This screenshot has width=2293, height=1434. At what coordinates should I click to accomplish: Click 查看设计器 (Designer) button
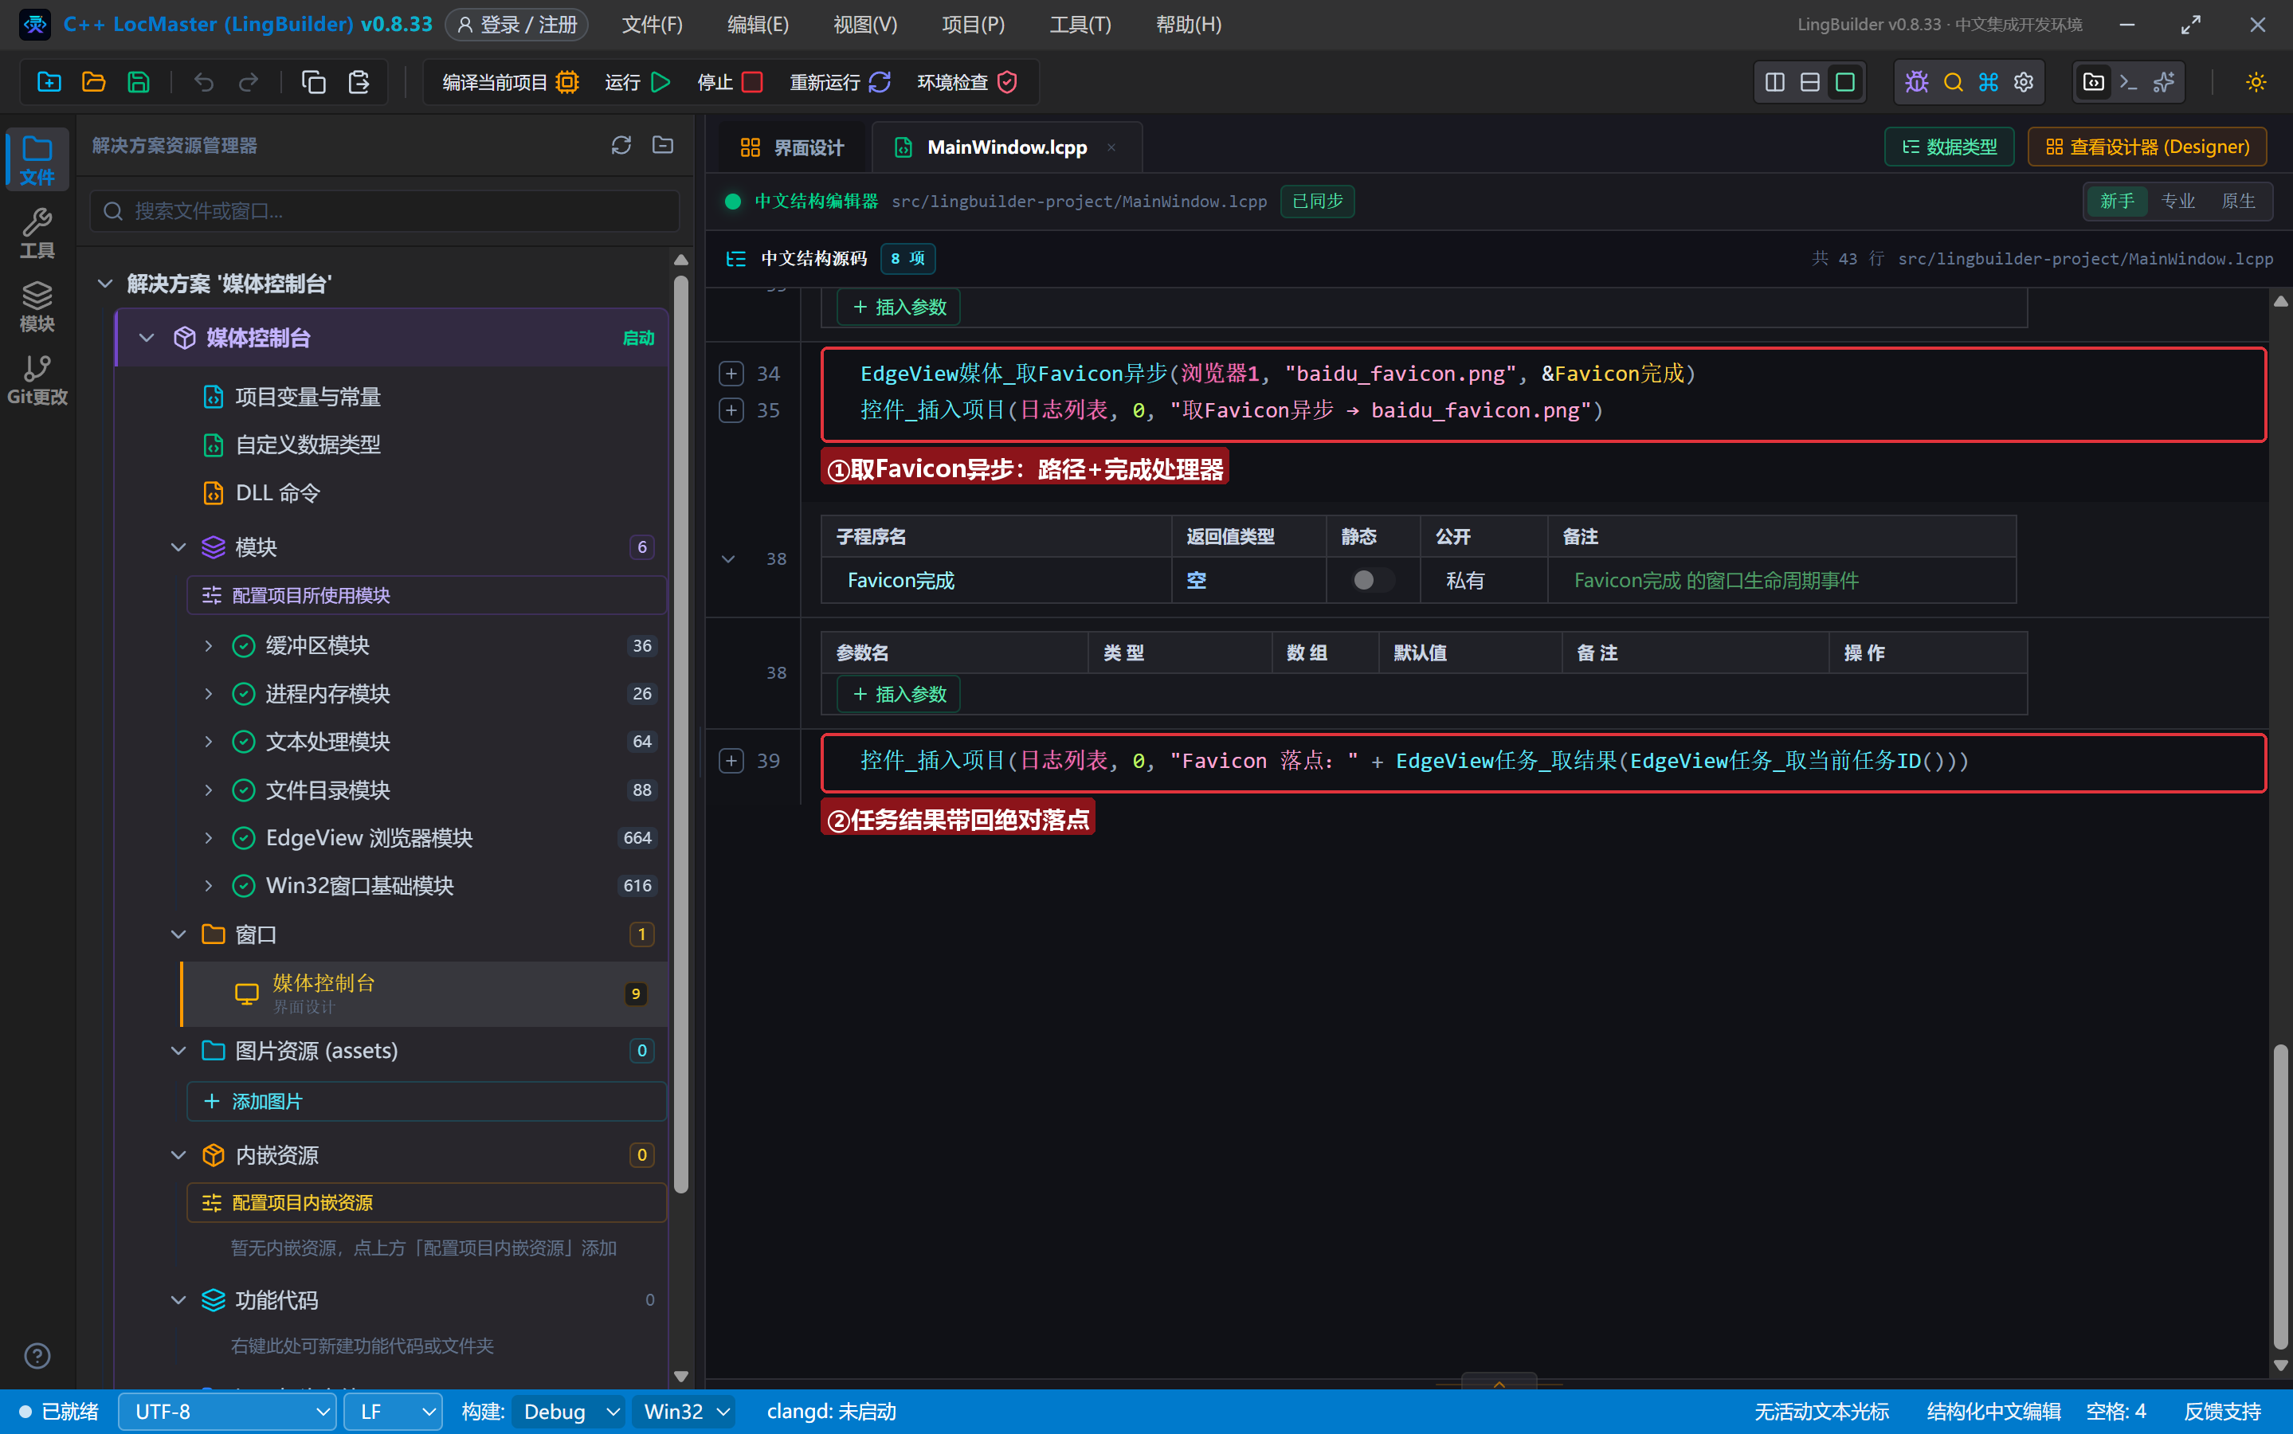[2147, 147]
